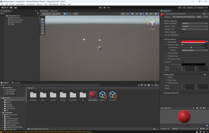The width and height of the screenshot is (209, 133).
Task: Open the settings gear in top toolbar
Action: (16, 7)
